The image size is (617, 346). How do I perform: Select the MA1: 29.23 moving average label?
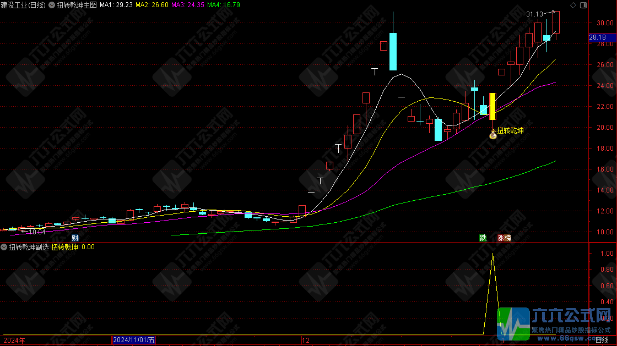click(116, 5)
